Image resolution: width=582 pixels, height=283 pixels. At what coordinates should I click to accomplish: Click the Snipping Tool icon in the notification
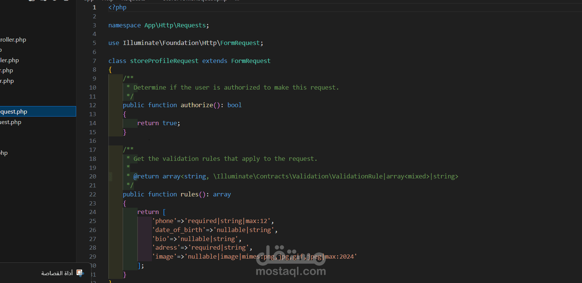click(x=79, y=273)
